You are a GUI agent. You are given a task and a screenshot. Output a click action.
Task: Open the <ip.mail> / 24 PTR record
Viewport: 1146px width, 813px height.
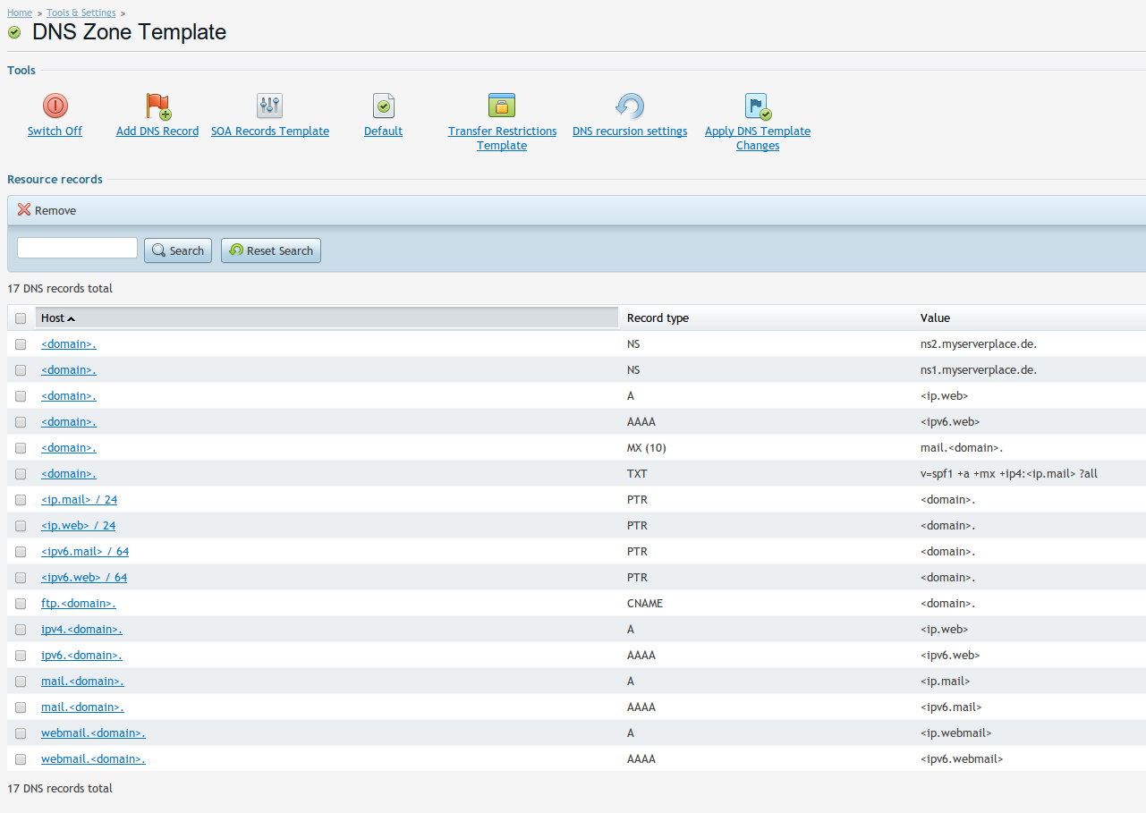point(79,500)
